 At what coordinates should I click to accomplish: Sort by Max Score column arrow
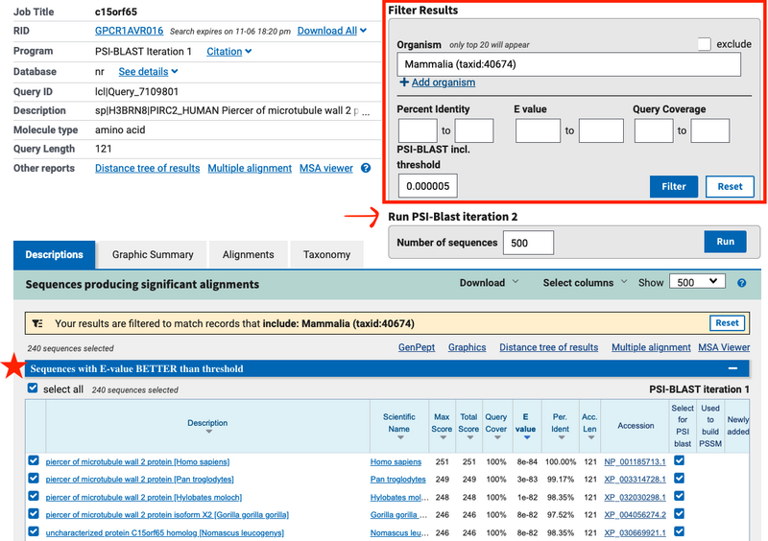tap(443, 438)
